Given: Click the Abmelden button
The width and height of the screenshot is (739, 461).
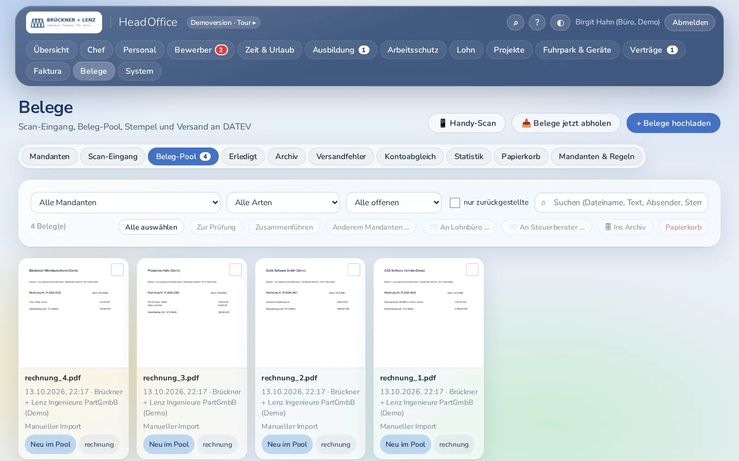Looking at the screenshot, I should 690,23.
